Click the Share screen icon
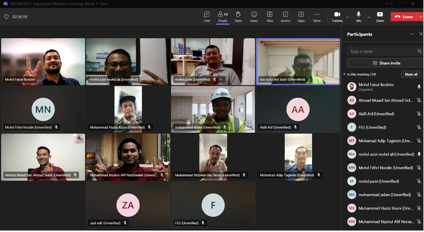 [x=380, y=17]
